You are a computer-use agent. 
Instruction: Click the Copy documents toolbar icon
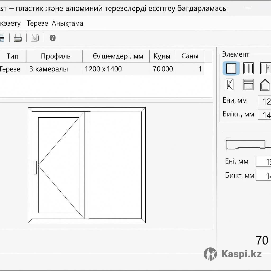(35, 38)
